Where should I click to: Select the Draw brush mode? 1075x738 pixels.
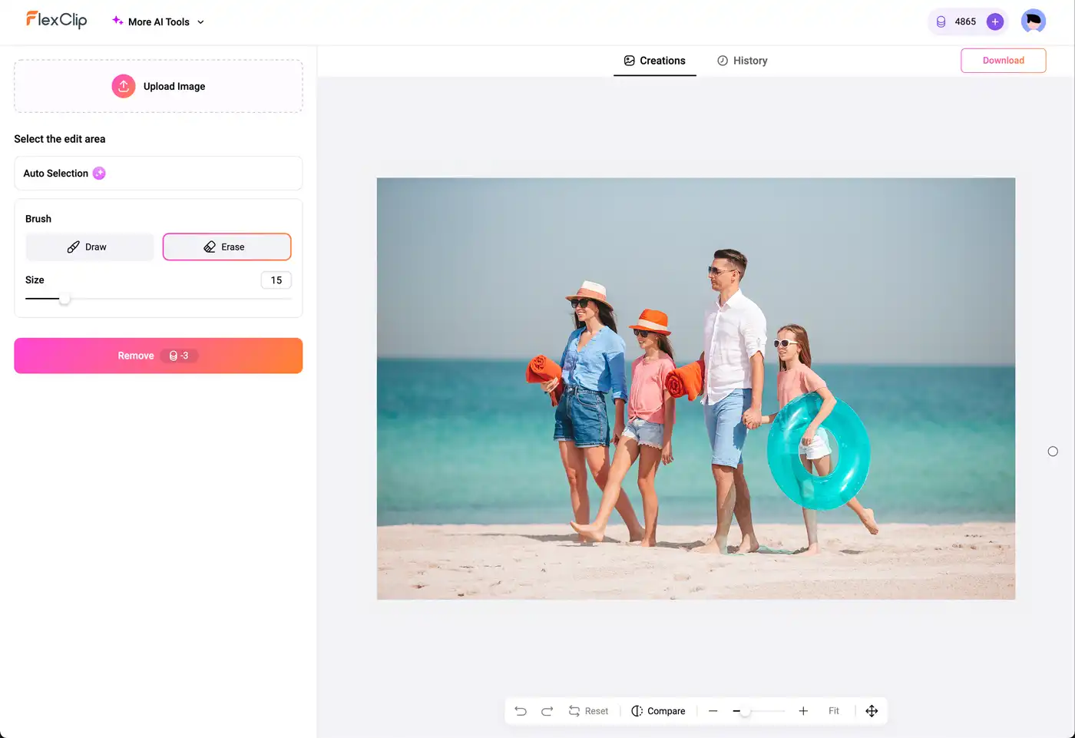coord(89,247)
